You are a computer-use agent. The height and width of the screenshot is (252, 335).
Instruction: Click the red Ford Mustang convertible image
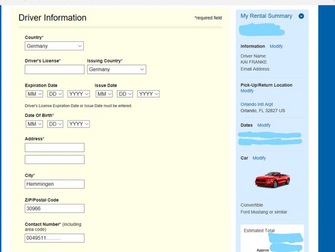[x=272, y=180]
